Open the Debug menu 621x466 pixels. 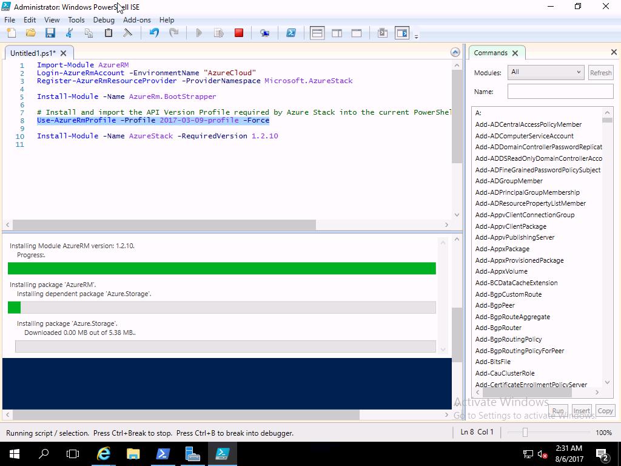tap(104, 20)
